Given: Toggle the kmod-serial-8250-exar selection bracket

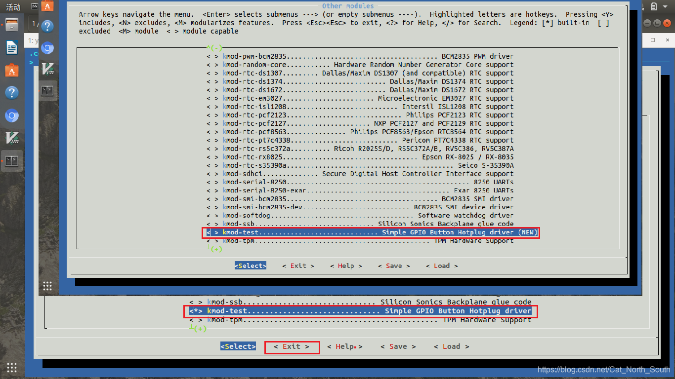Looking at the screenshot, I should [212, 190].
